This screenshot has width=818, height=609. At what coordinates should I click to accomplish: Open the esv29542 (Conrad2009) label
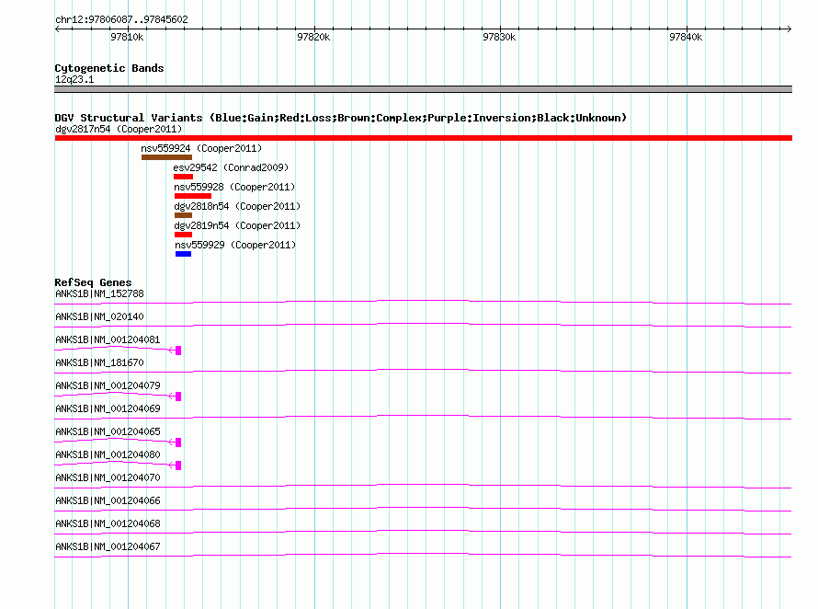pos(231,167)
